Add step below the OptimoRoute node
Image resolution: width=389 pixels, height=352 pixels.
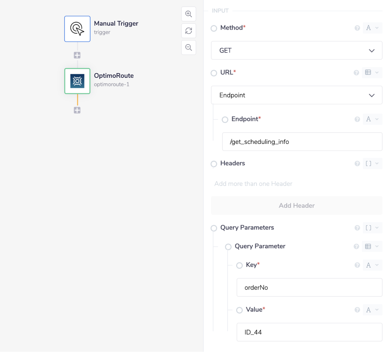(77, 110)
